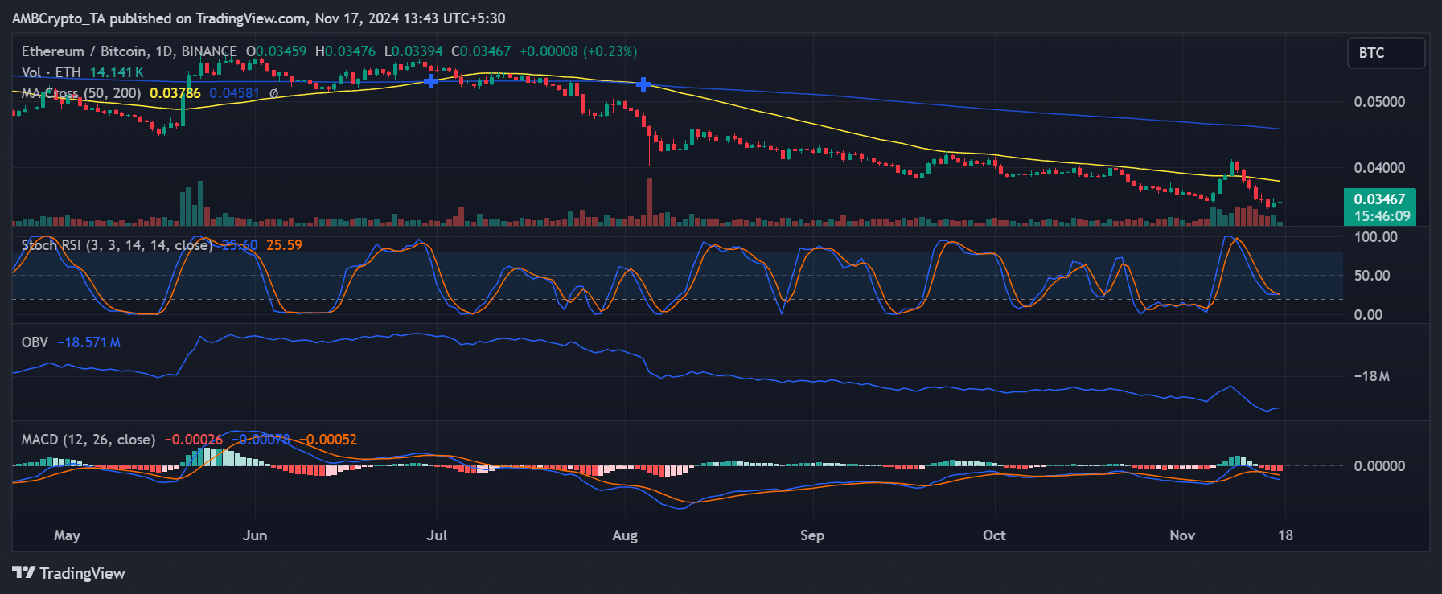This screenshot has width=1442, height=594.
Task: Select the Ethereum / Bitcoin chart title
Action: (x=129, y=51)
